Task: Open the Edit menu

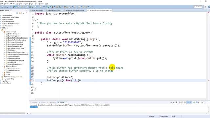Action: point(2,4)
